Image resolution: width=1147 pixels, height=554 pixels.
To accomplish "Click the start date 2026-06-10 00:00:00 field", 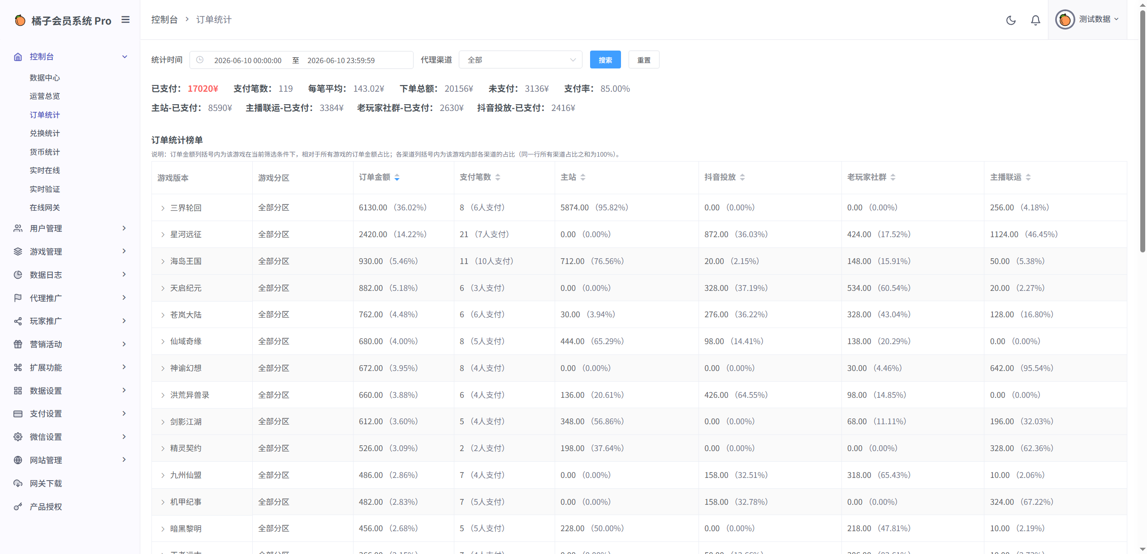I will coord(248,60).
